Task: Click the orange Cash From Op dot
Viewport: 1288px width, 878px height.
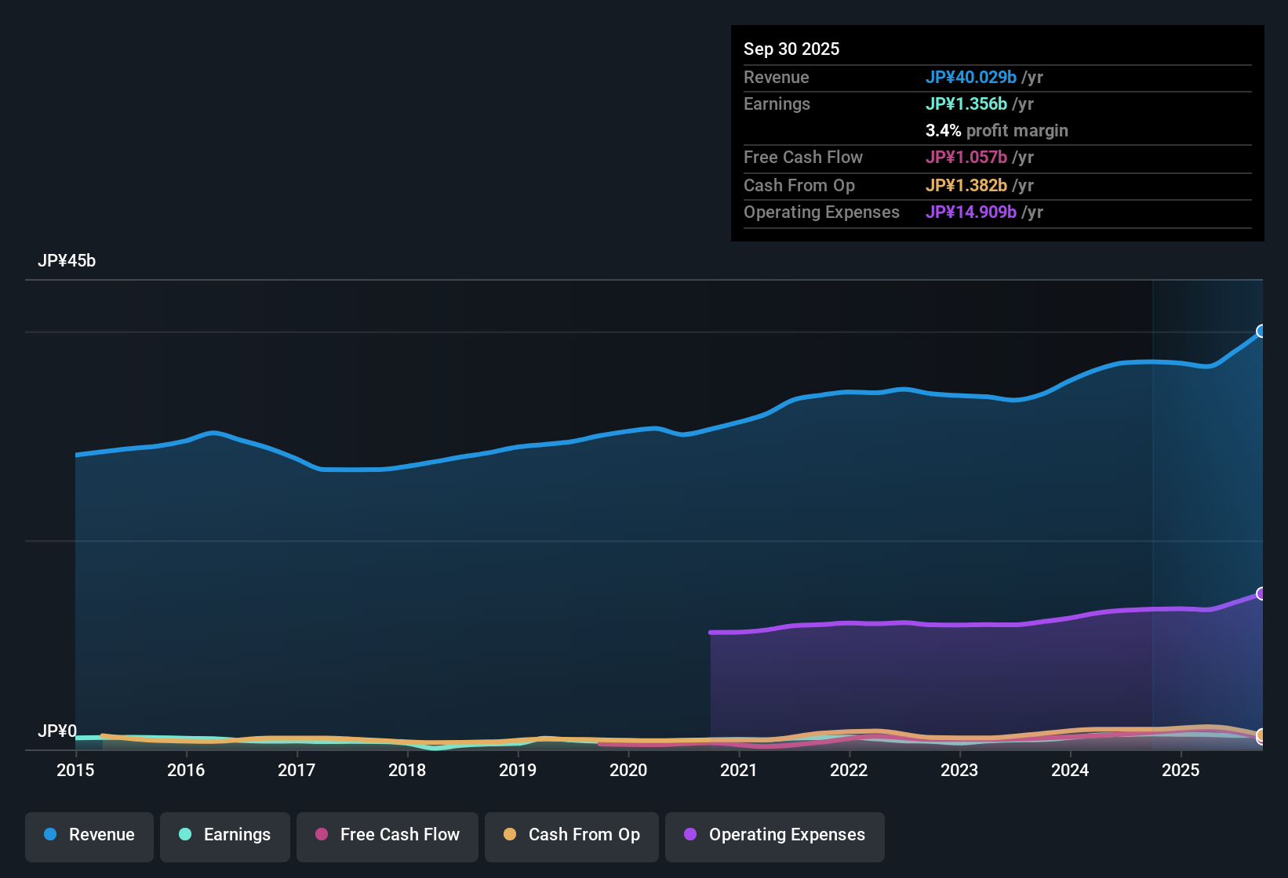Action: coord(510,835)
